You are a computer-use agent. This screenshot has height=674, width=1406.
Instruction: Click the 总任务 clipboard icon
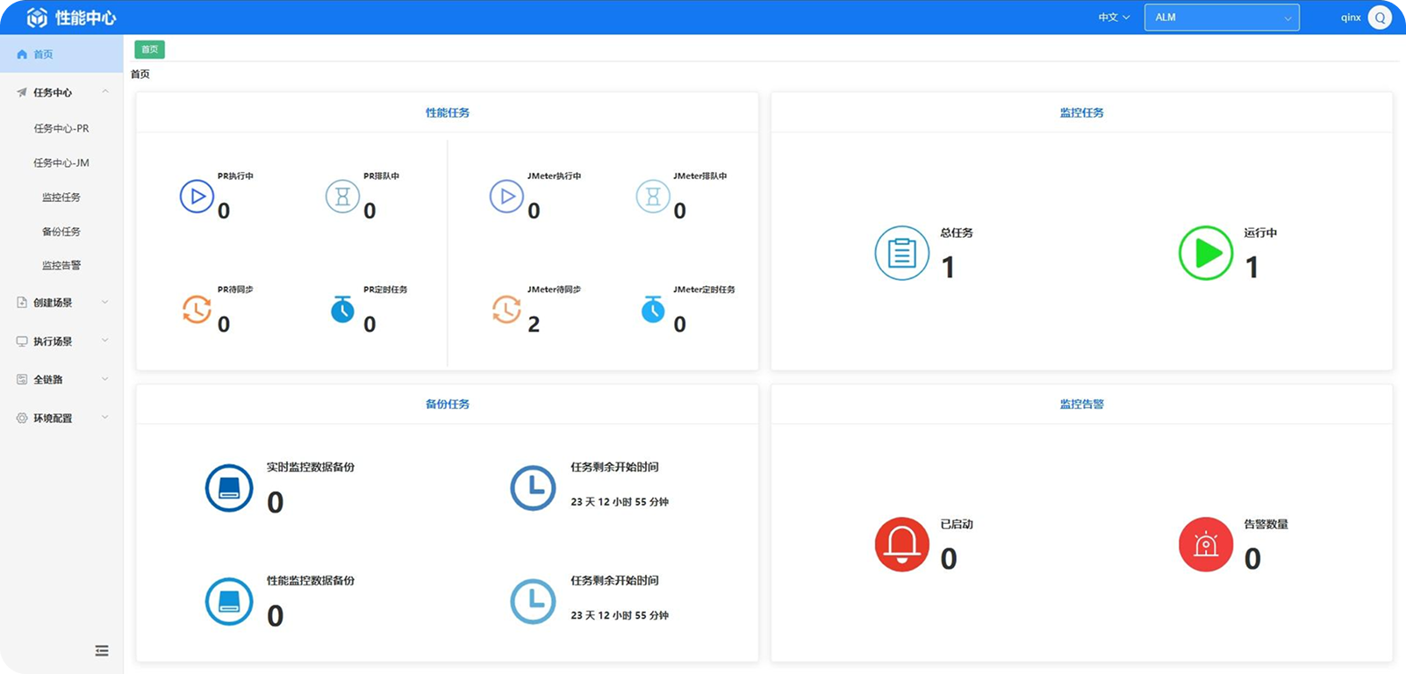pyautogui.click(x=901, y=253)
